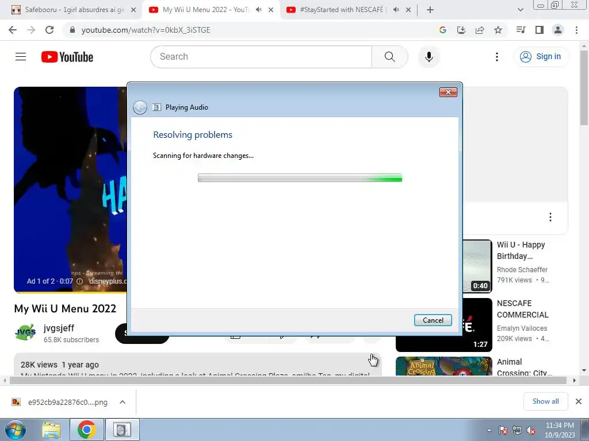Open the media control icon in Chrome toolbar
The image size is (589, 441).
(x=521, y=30)
